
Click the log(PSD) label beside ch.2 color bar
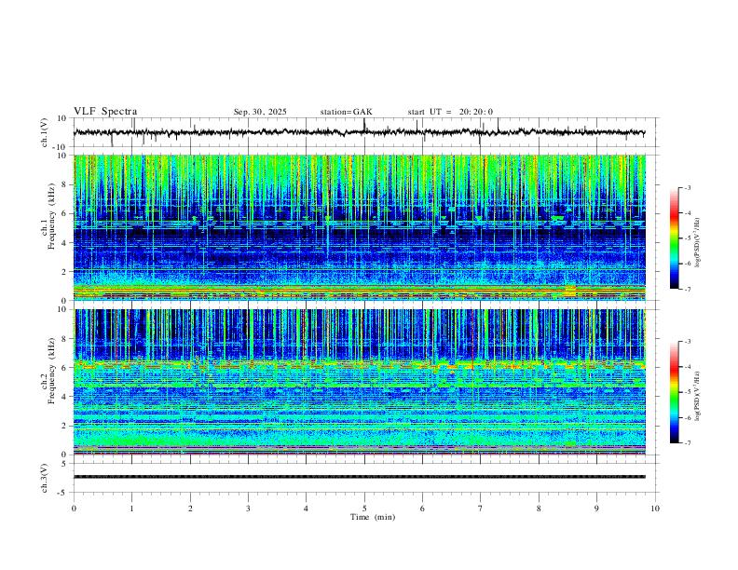[698, 397]
